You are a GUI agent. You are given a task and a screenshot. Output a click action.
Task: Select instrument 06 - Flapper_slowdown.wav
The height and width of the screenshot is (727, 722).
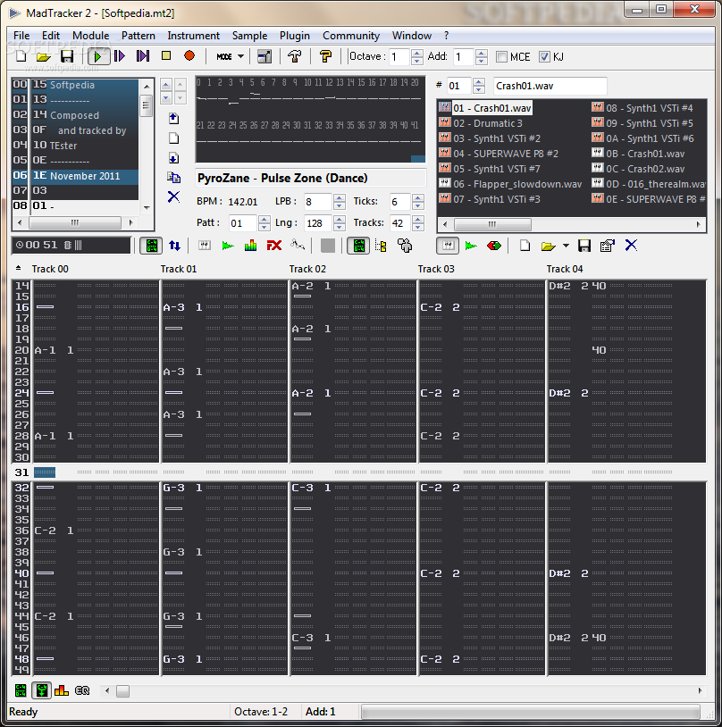510,184
